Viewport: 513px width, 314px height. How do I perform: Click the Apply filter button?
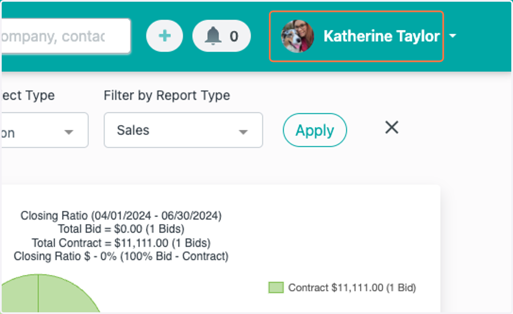[315, 130]
